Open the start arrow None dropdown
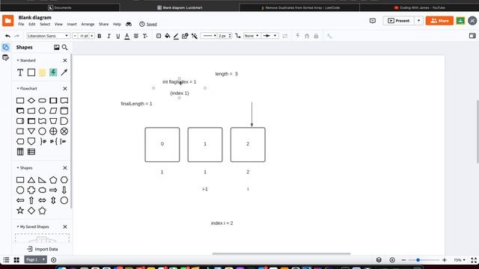Image resolution: width=479 pixels, height=269 pixels. point(251,36)
